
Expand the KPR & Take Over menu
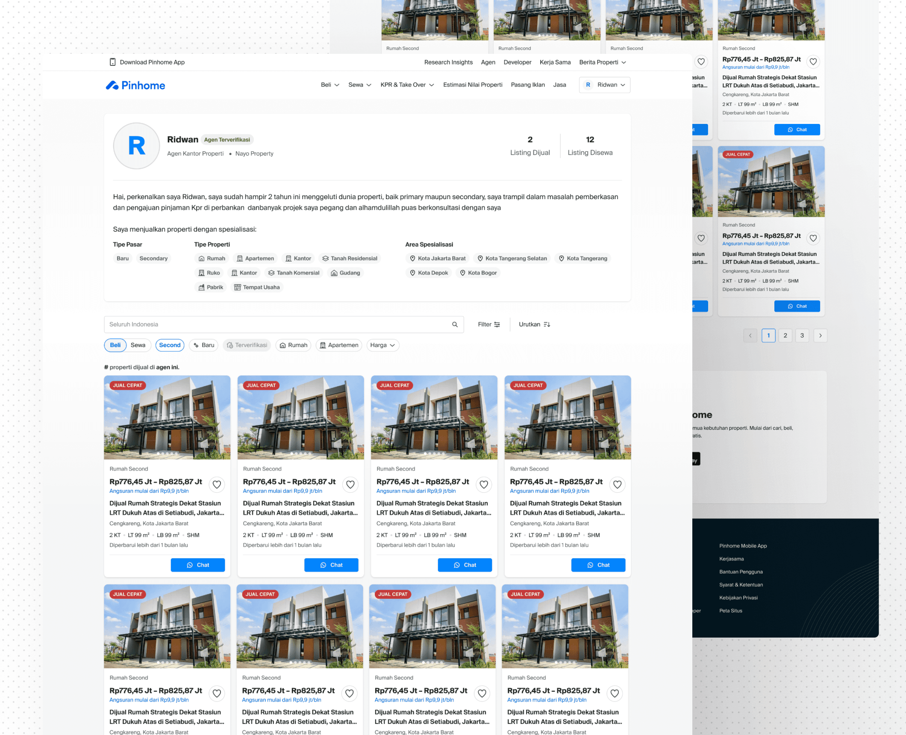pyautogui.click(x=407, y=85)
